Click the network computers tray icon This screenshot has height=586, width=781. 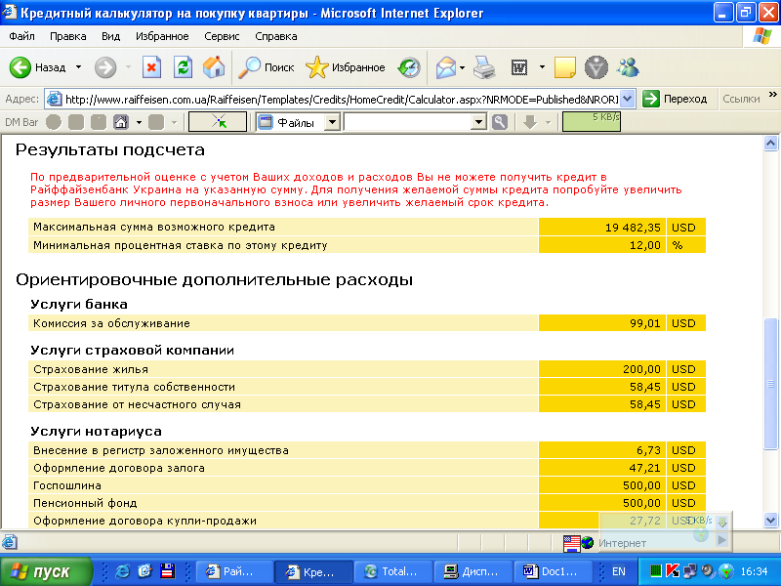click(690, 571)
